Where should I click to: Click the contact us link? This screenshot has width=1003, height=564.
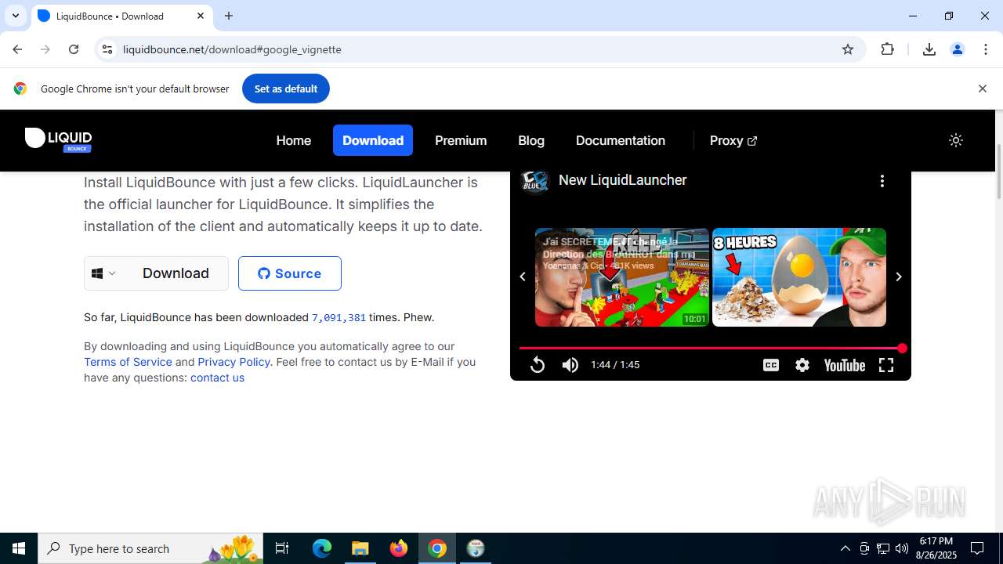click(217, 378)
